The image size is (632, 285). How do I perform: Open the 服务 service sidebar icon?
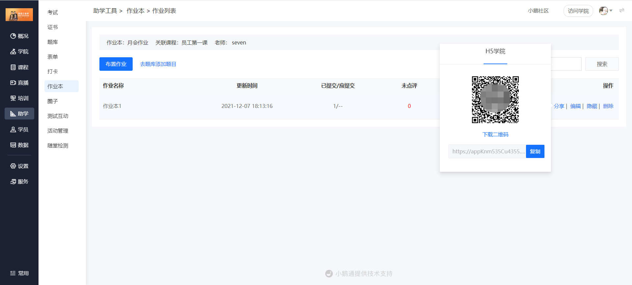coord(19,181)
